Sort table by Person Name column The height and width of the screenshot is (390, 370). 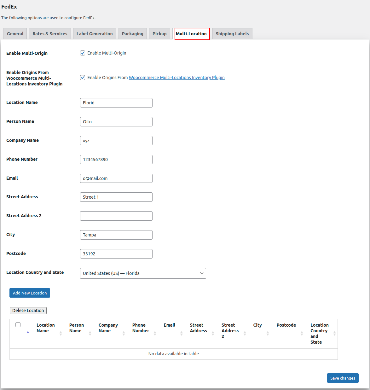point(77,328)
